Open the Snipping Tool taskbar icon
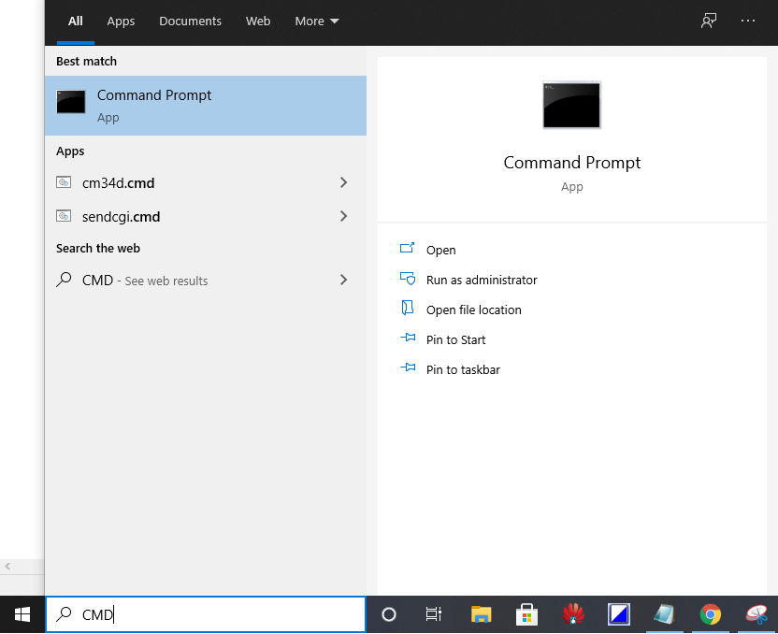Screen dimensions: 778x634 tap(757, 614)
